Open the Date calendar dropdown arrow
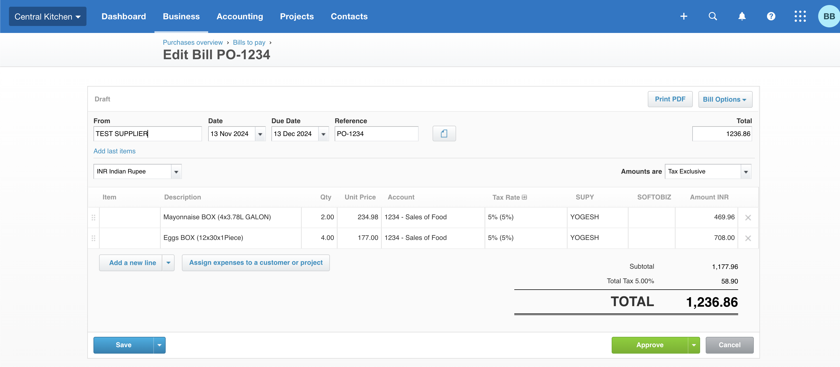 [260, 134]
